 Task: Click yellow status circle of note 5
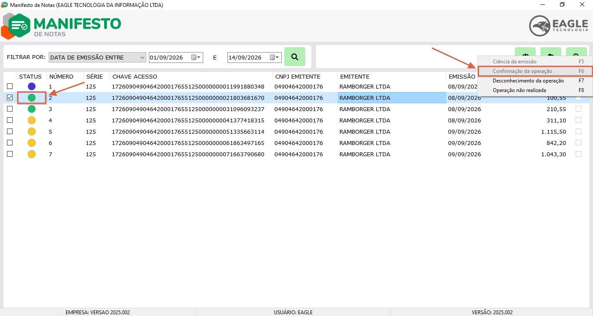tap(32, 132)
